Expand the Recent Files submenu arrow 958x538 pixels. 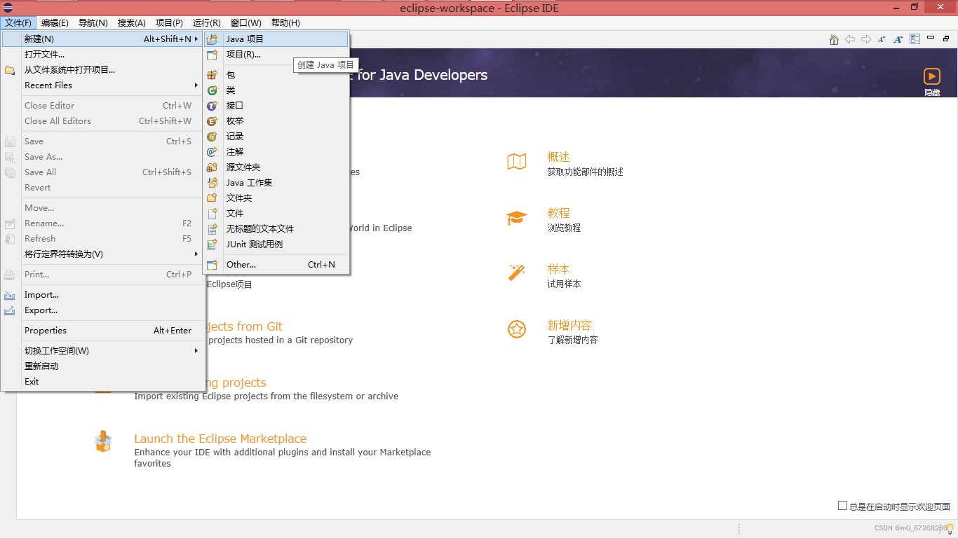pyautogui.click(x=196, y=85)
